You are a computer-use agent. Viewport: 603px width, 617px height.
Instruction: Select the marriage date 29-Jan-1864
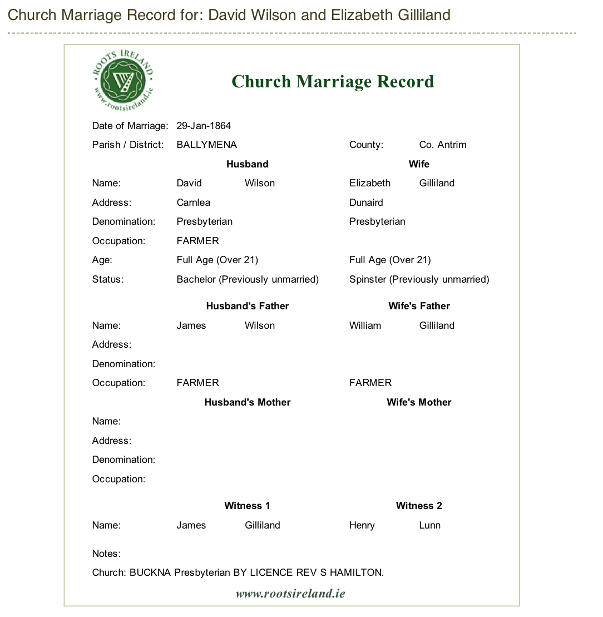click(204, 126)
